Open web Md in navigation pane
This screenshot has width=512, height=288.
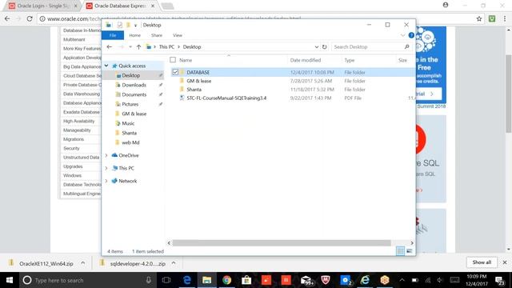[130, 142]
